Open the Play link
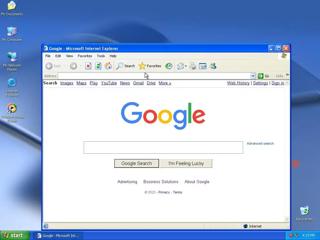The height and width of the screenshot is (240, 320). click(94, 83)
